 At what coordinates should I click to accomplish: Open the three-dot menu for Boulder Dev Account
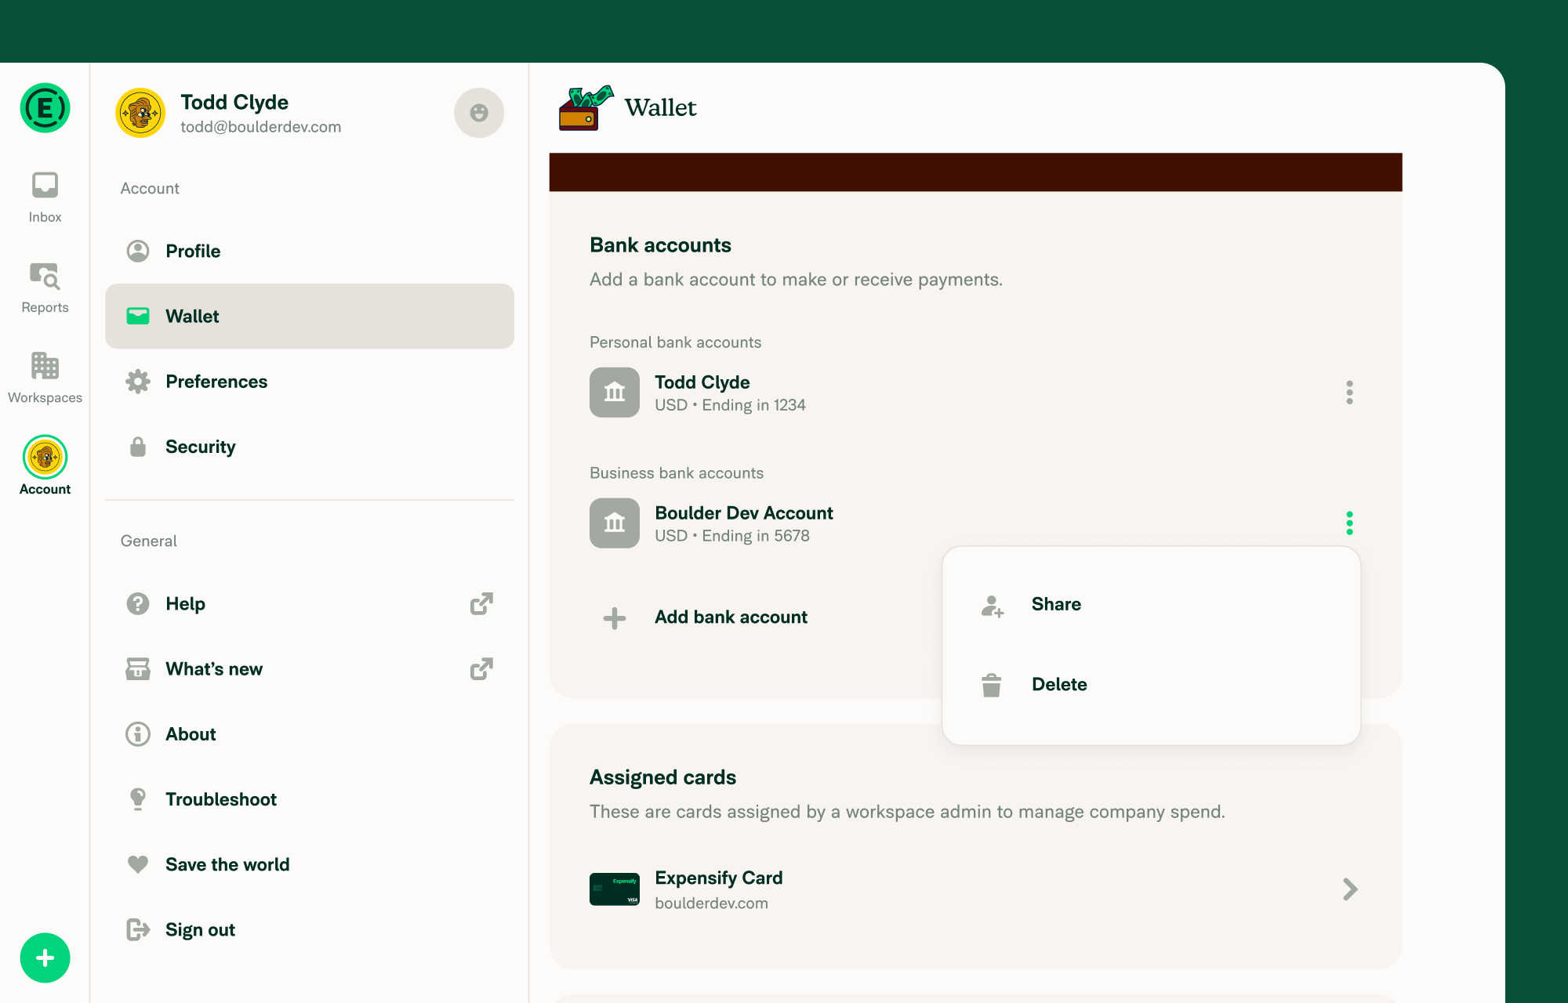click(1350, 523)
